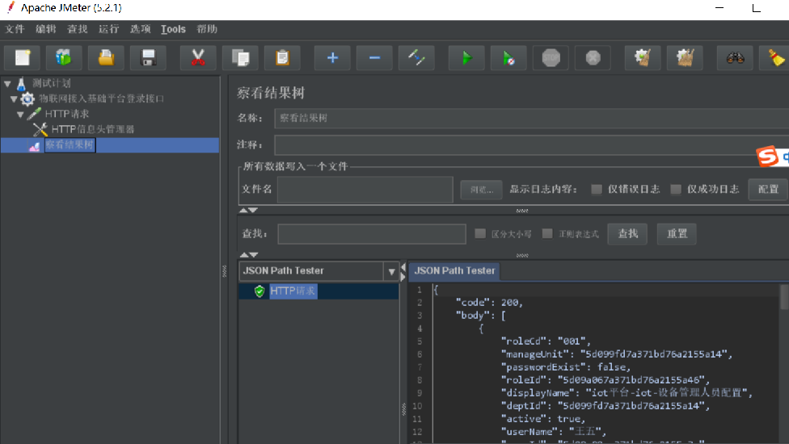789x444 pixels.
Task: Collapse the HTTP请求 tree node arrow
Action: click(x=21, y=115)
